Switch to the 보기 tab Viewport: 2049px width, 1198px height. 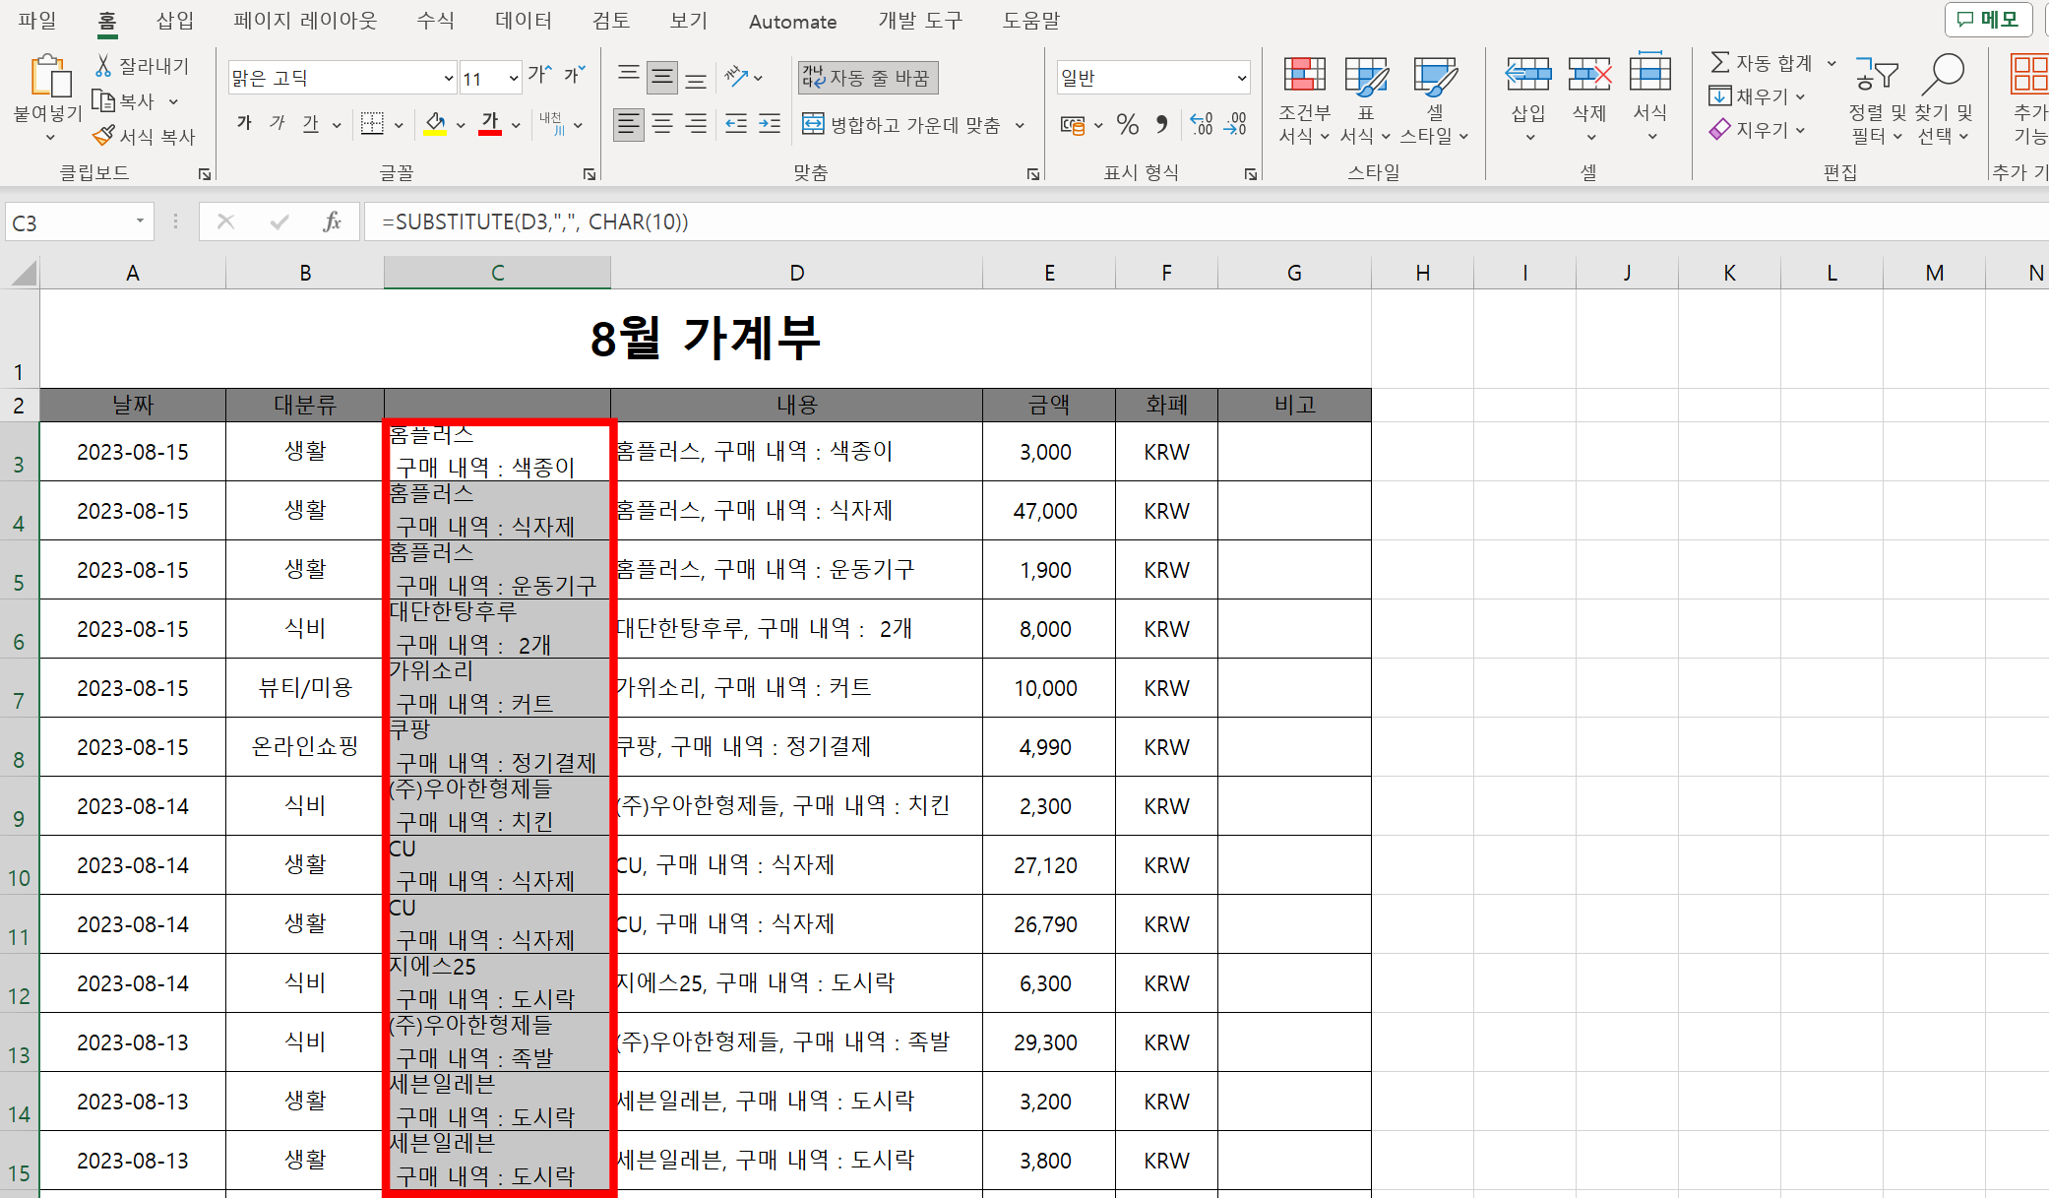click(x=689, y=20)
